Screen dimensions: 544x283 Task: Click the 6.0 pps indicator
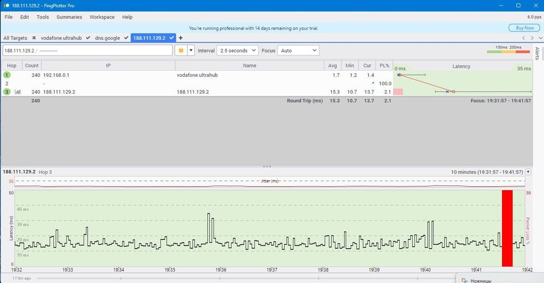(534, 17)
